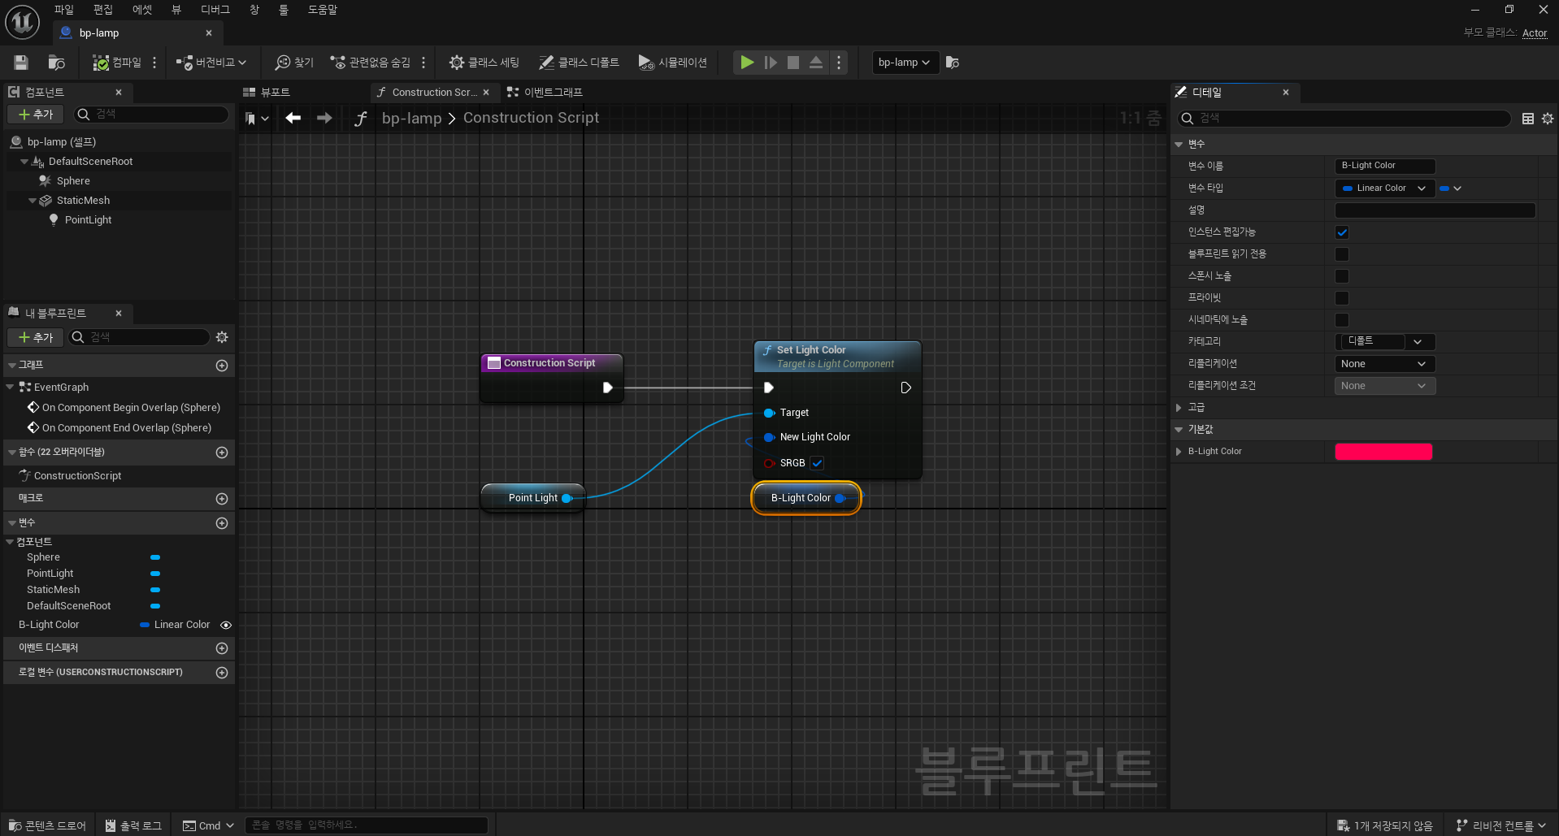Click the B-Light Color variable node
The width and height of the screenshot is (1559, 836).
(806, 498)
